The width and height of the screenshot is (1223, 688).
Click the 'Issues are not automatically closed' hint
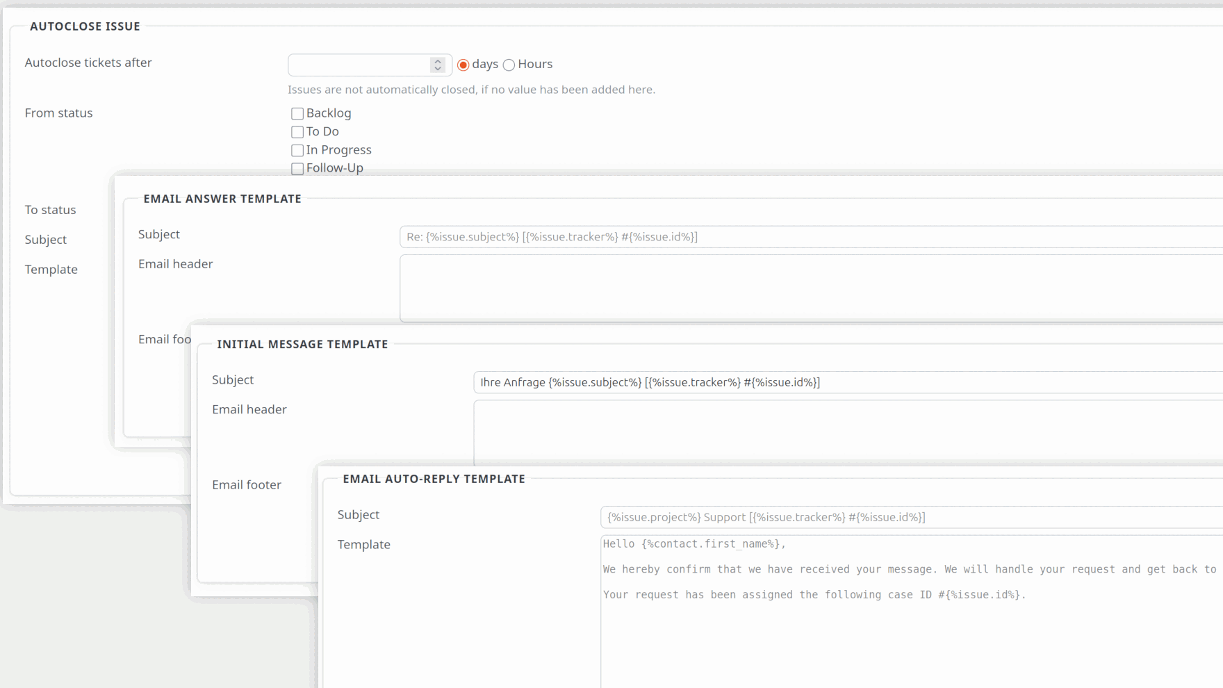click(472, 90)
